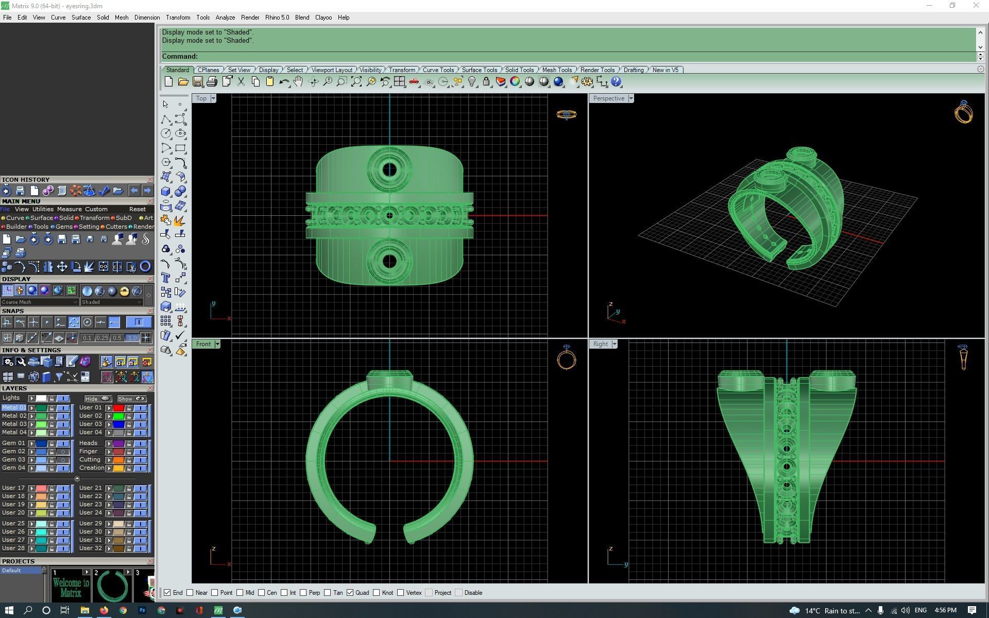The image size is (989, 618).
Task: Select the Pan hand tool
Action: point(298,82)
